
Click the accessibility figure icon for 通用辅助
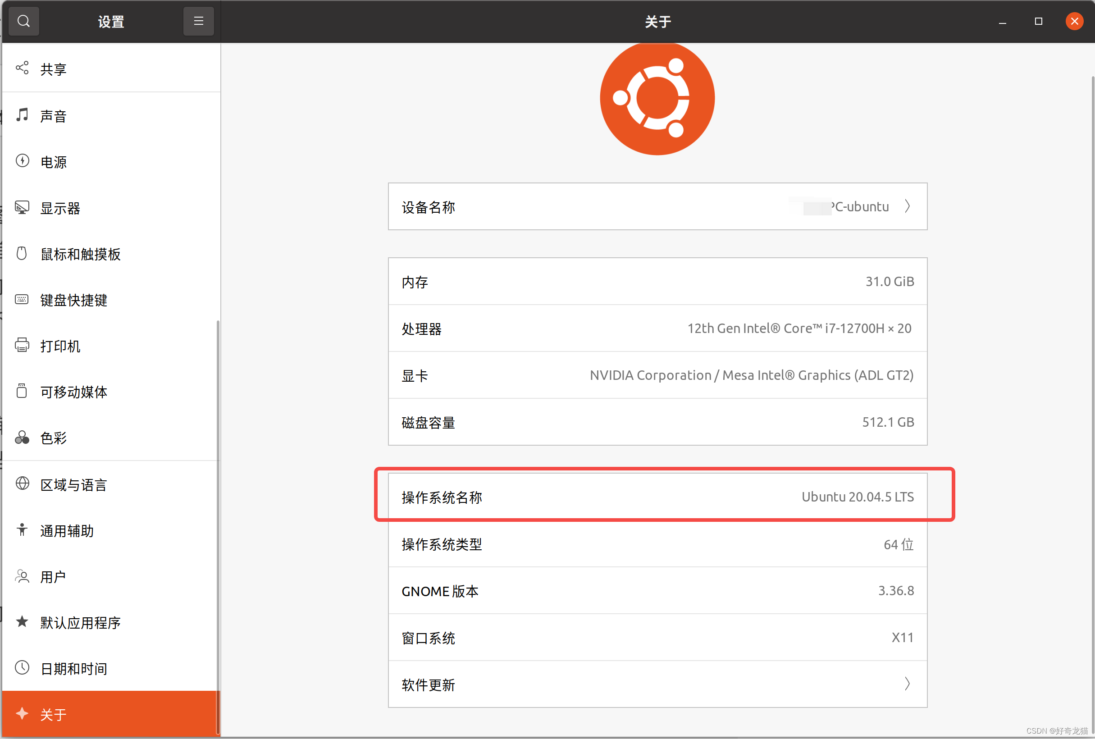click(x=22, y=529)
